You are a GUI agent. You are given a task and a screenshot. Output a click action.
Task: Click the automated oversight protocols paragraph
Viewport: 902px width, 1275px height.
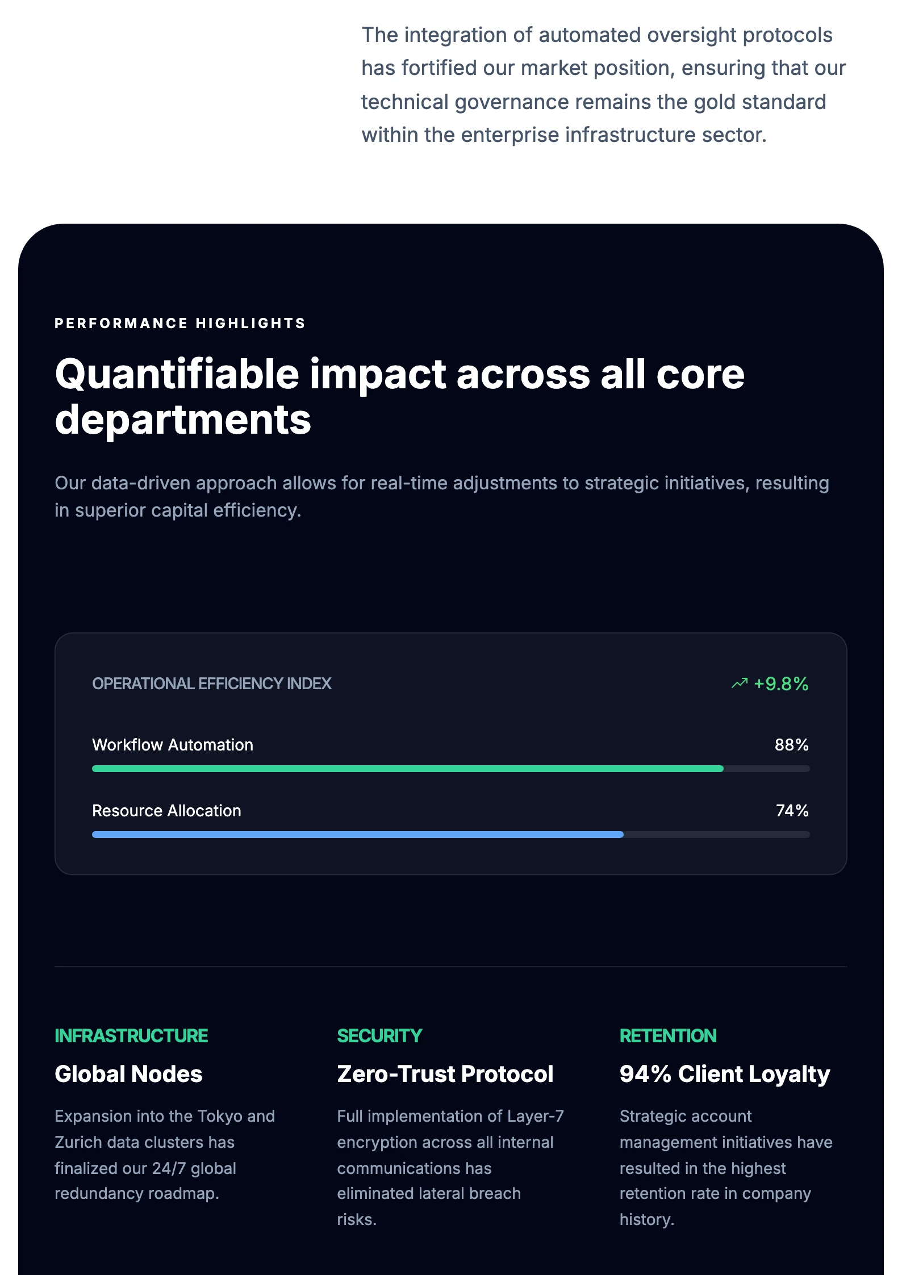(603, 85)
